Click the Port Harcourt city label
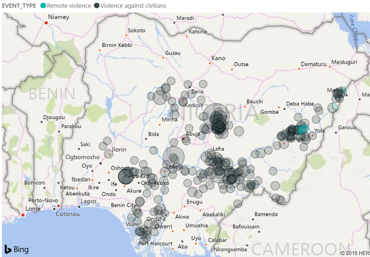 click(x=155, y=243)
